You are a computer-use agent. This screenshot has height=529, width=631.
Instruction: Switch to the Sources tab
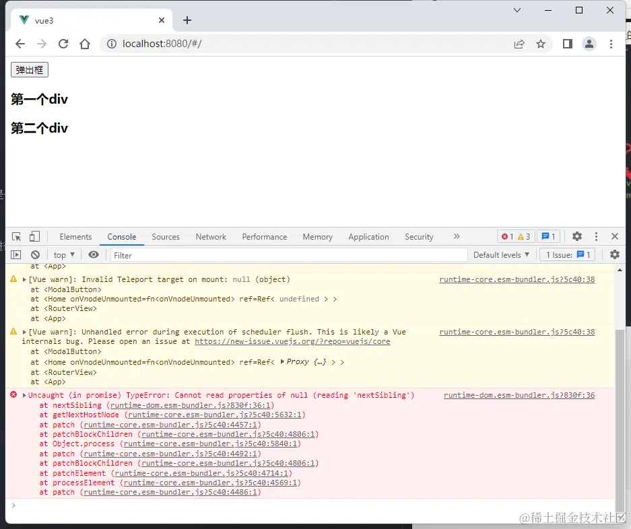tap(166, 237)
